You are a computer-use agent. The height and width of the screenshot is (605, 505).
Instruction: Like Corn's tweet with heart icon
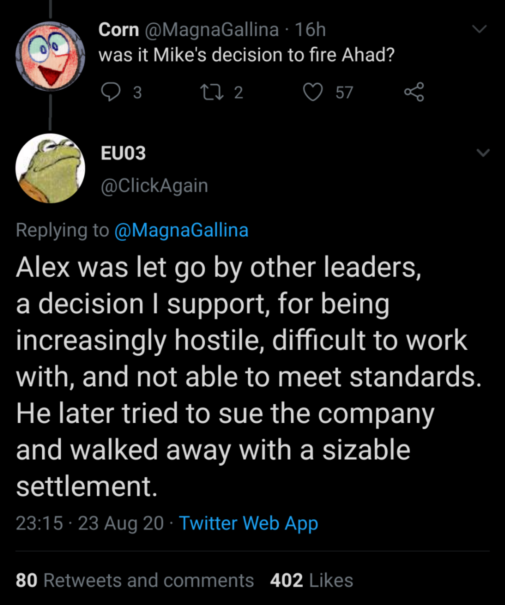pos(313,92)
